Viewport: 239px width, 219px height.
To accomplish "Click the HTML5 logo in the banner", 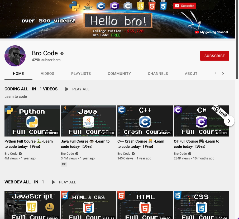I will pos(152,6).
